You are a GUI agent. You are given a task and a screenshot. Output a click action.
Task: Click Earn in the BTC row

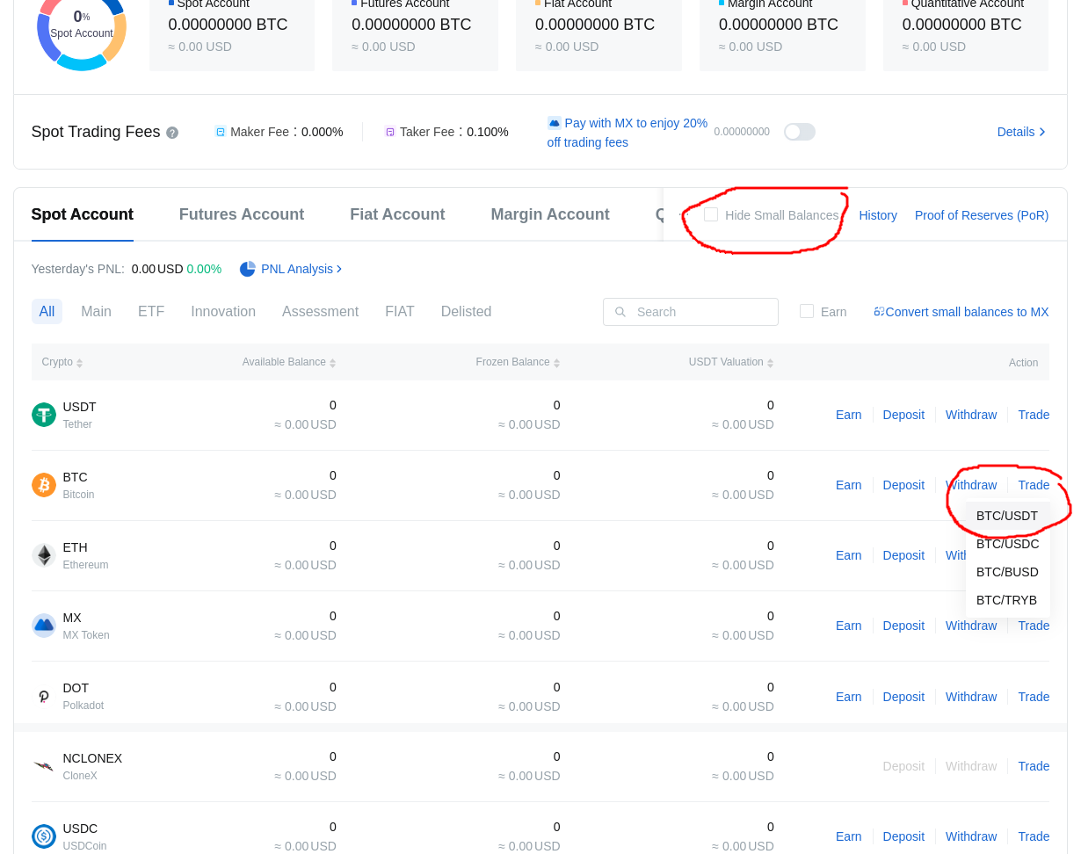(848, 485)
